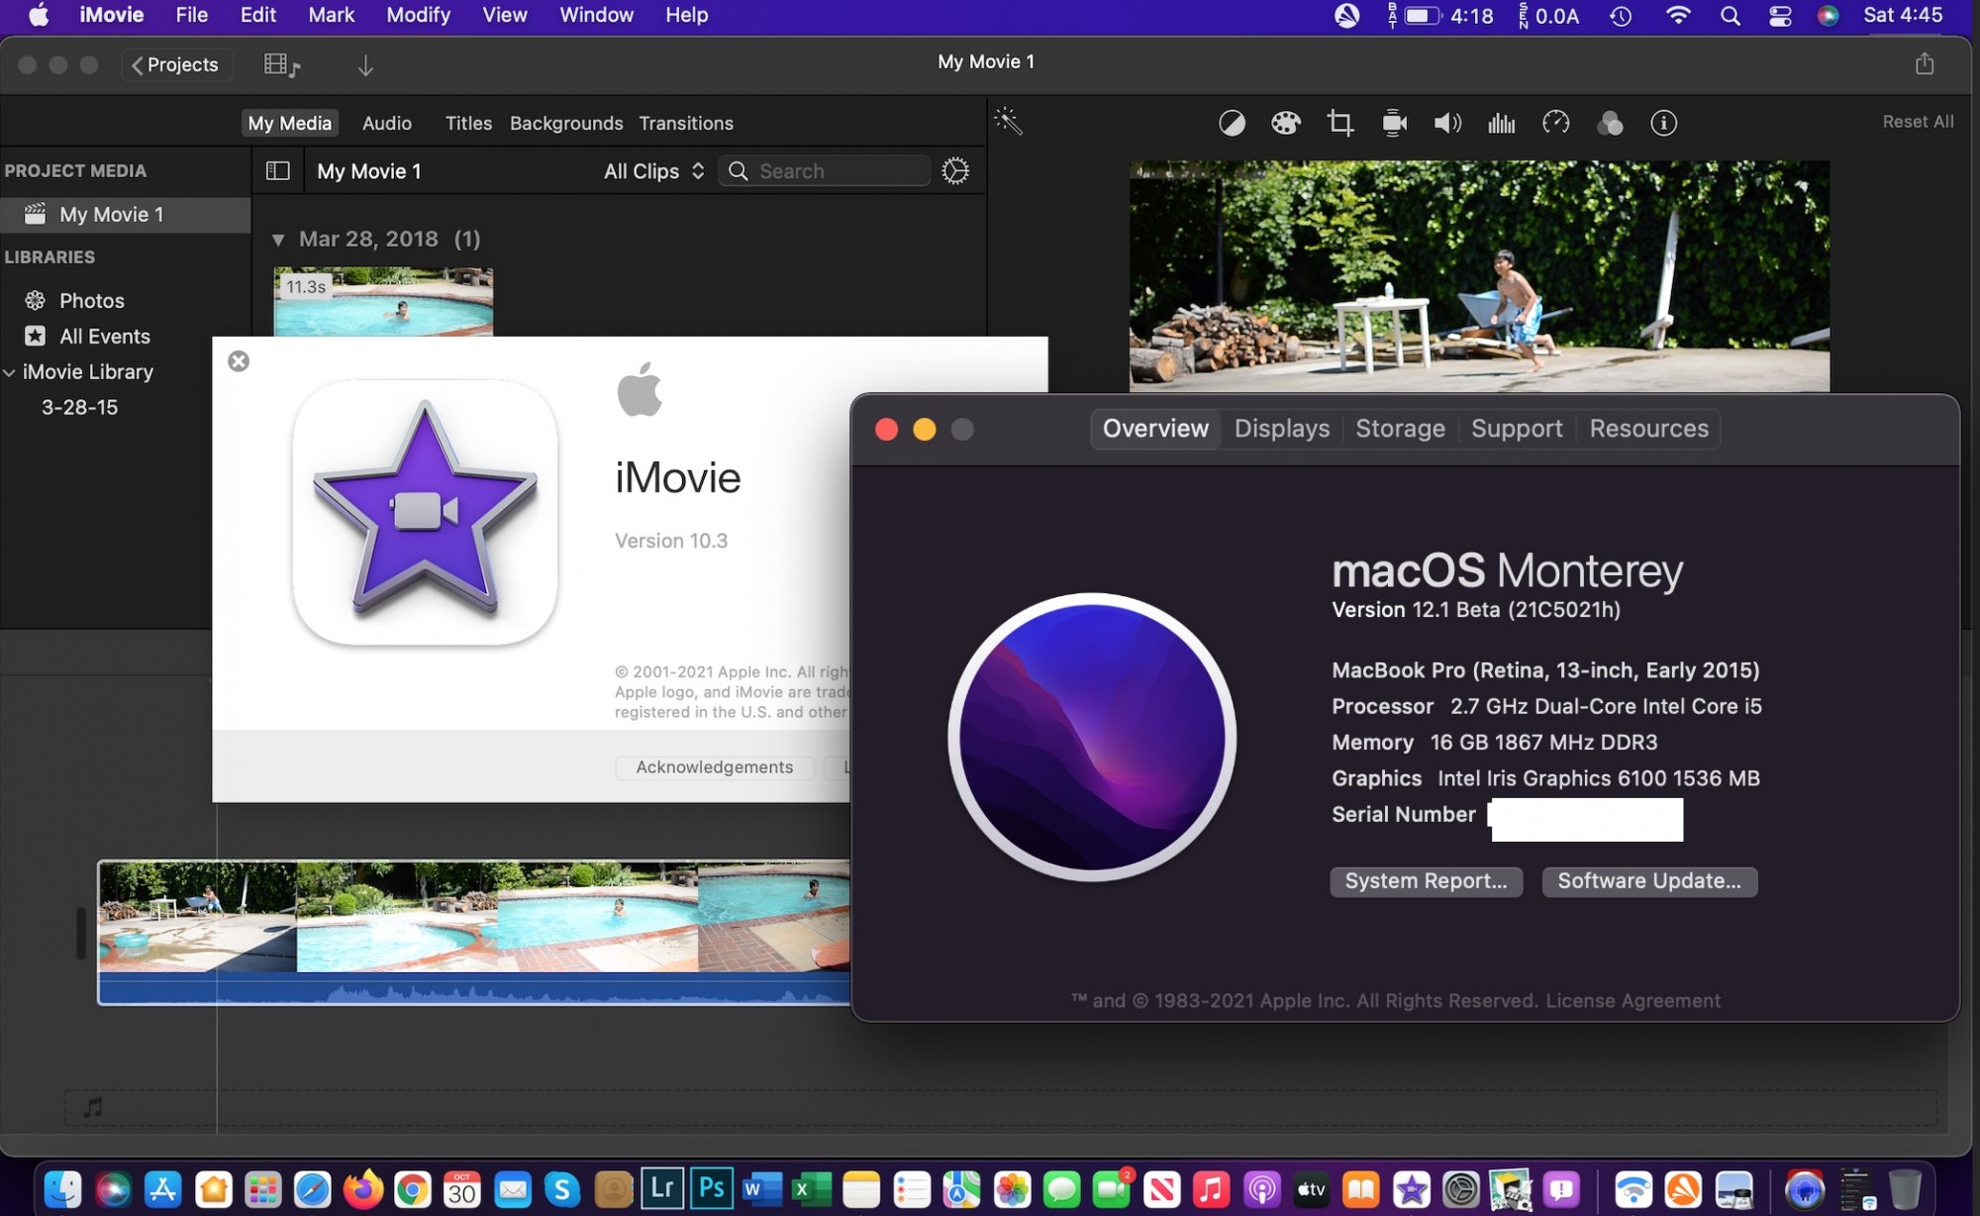The width and height of the screenshot is (1980, 1216).
Task: Select the volume/audio icon in toolbar
Action: pos(1445,123)
